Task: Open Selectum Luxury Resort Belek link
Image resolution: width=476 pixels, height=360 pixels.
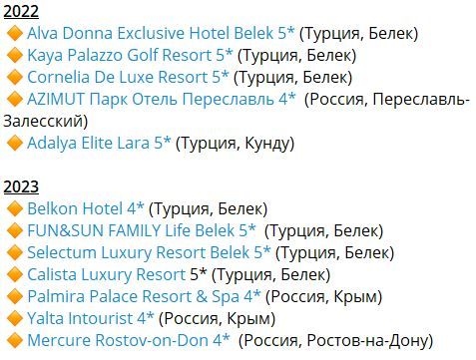Action: (149, 252)
